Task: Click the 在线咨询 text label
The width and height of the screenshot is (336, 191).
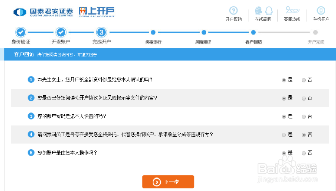Action: [263, 19]
